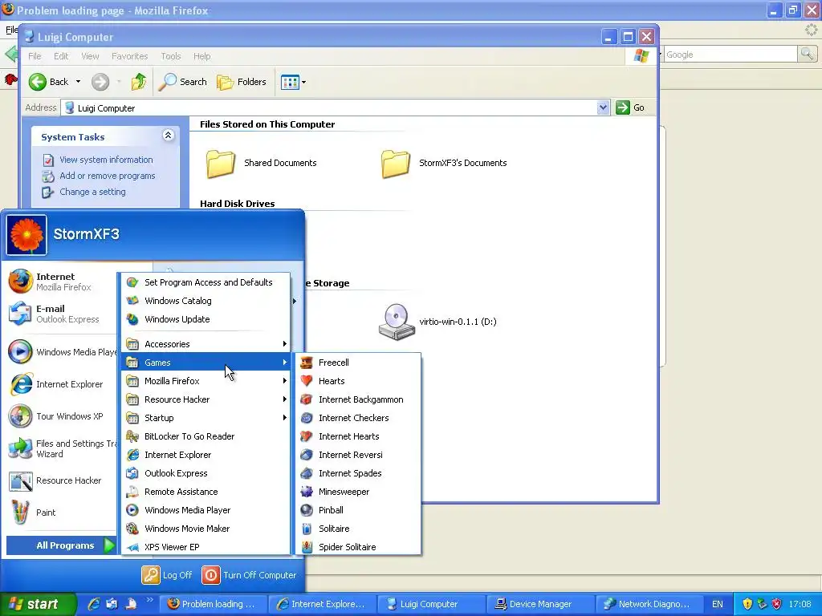Open Internet Explorer in All Programs list
The height and width of the screenshot is (616, 822).
206,455
